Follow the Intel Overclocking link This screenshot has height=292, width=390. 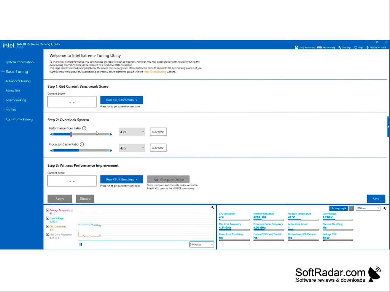tap(155, 72)
